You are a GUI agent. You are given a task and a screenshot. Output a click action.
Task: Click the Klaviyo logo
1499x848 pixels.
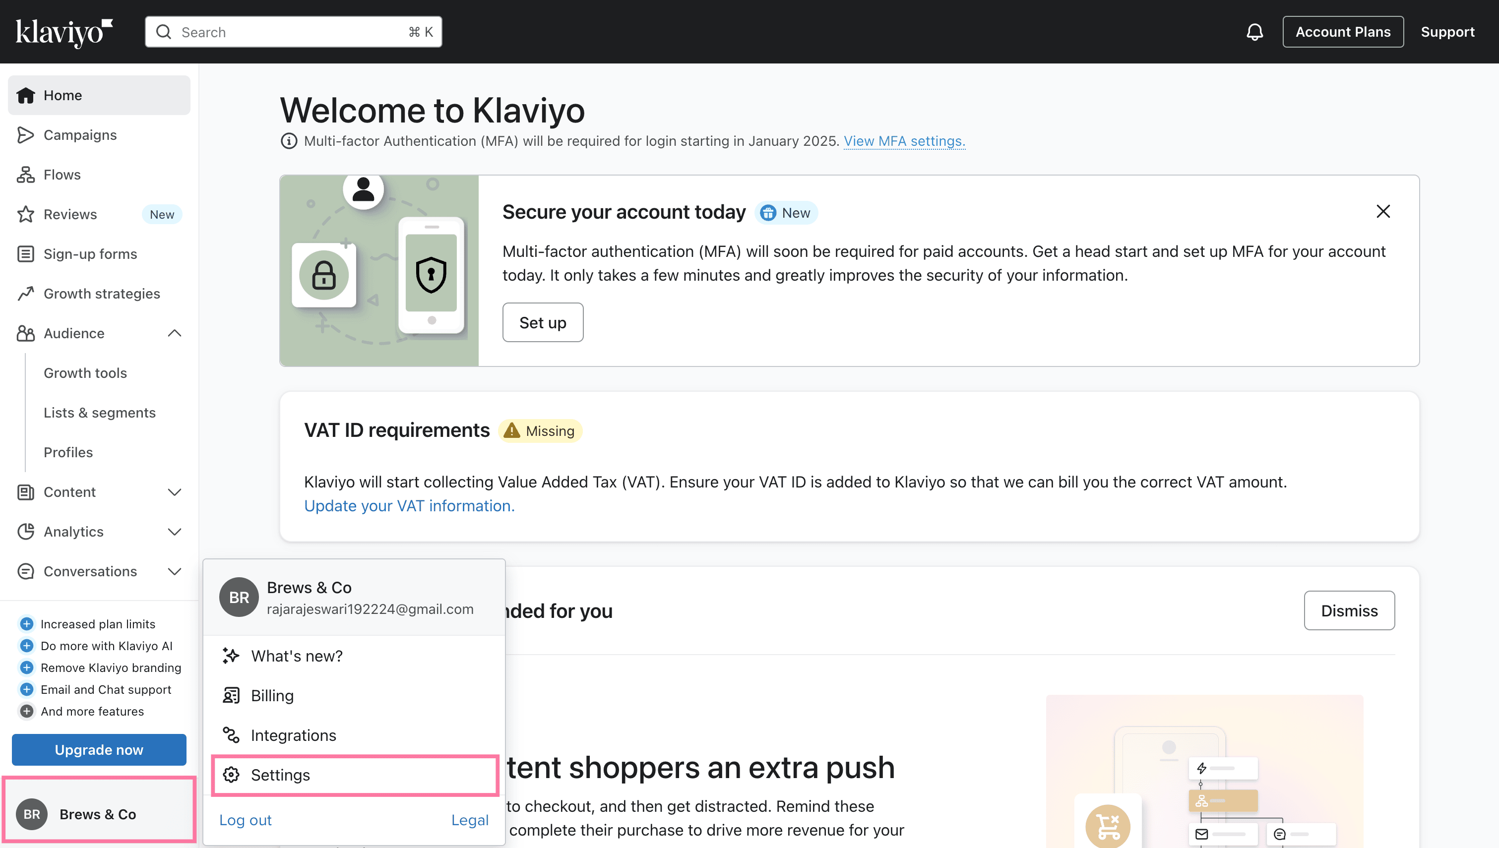pos(64,32)
